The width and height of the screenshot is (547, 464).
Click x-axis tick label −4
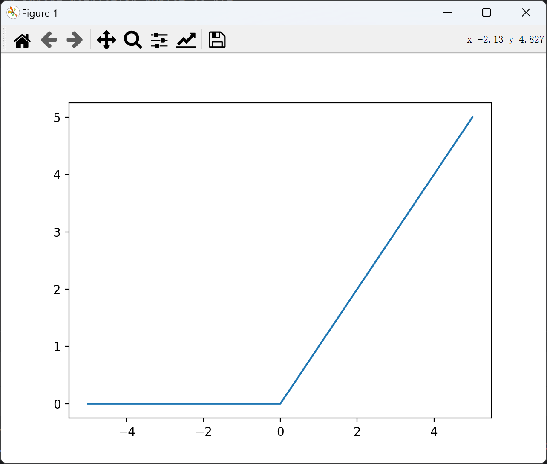[127, 432]
